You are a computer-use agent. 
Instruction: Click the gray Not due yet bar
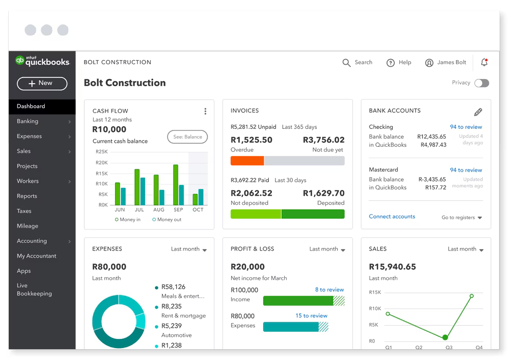coord(304,161)
